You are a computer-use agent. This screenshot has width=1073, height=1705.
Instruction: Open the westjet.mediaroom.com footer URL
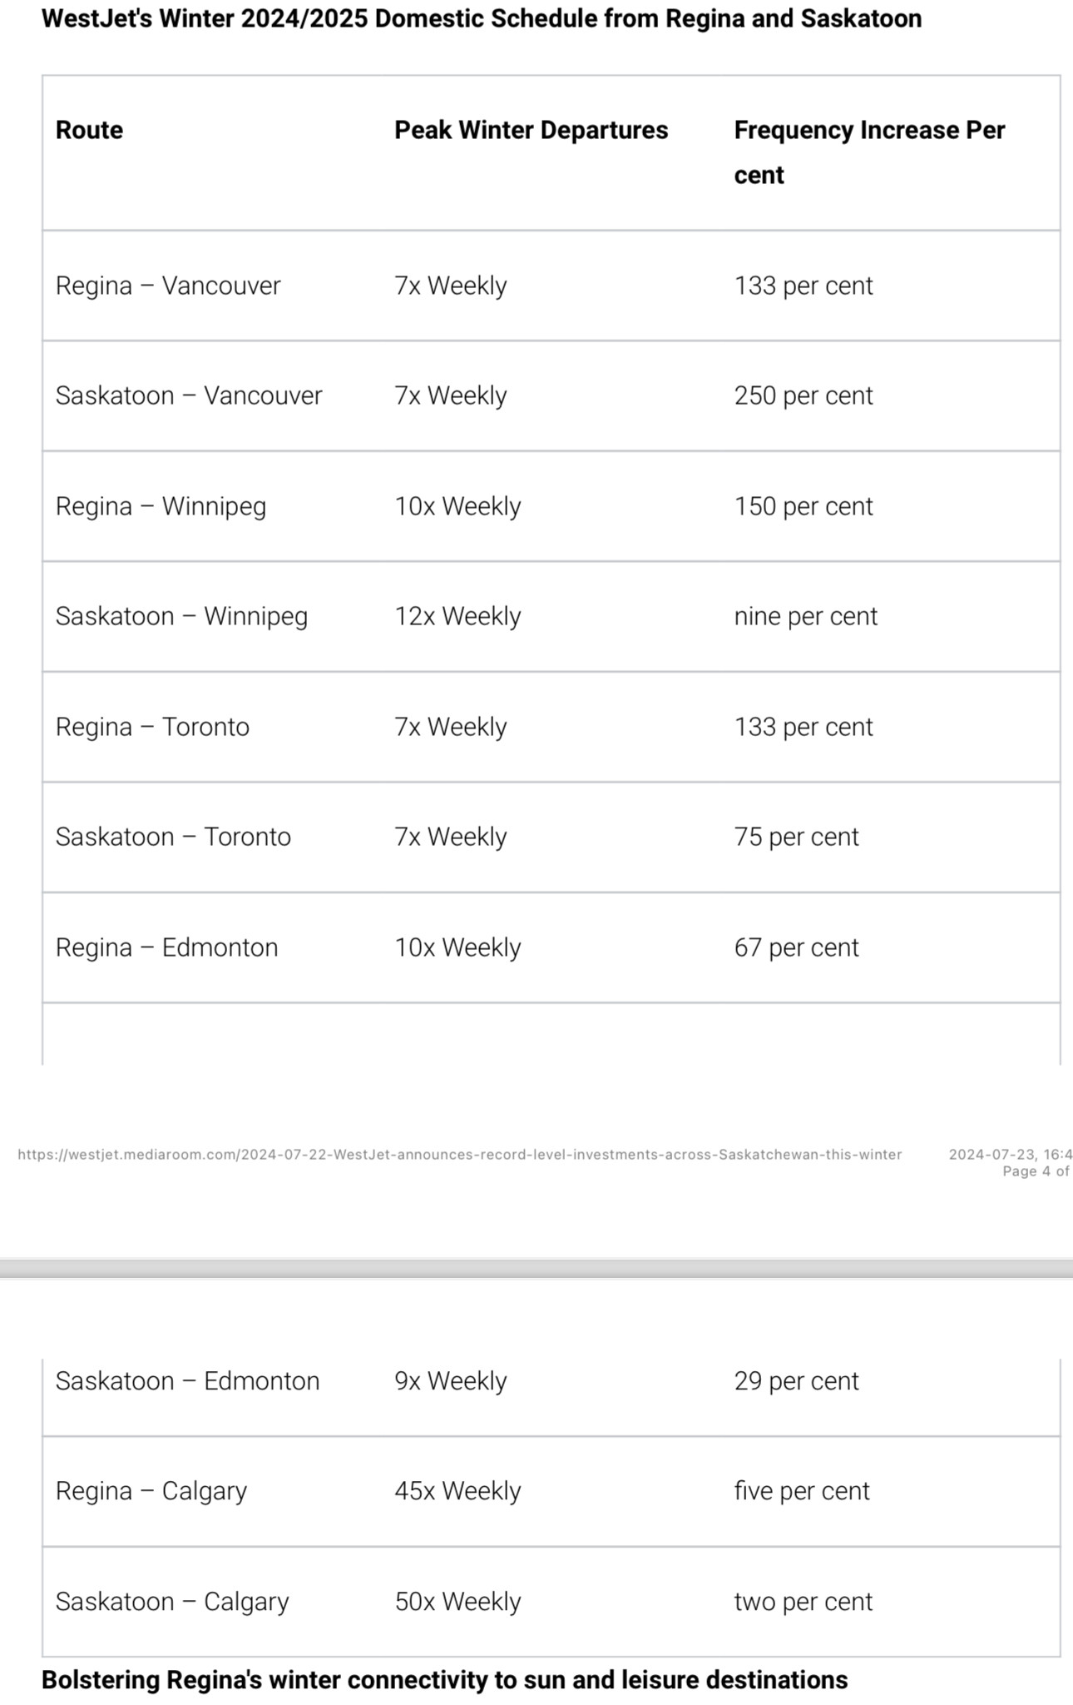(459, 1155)
